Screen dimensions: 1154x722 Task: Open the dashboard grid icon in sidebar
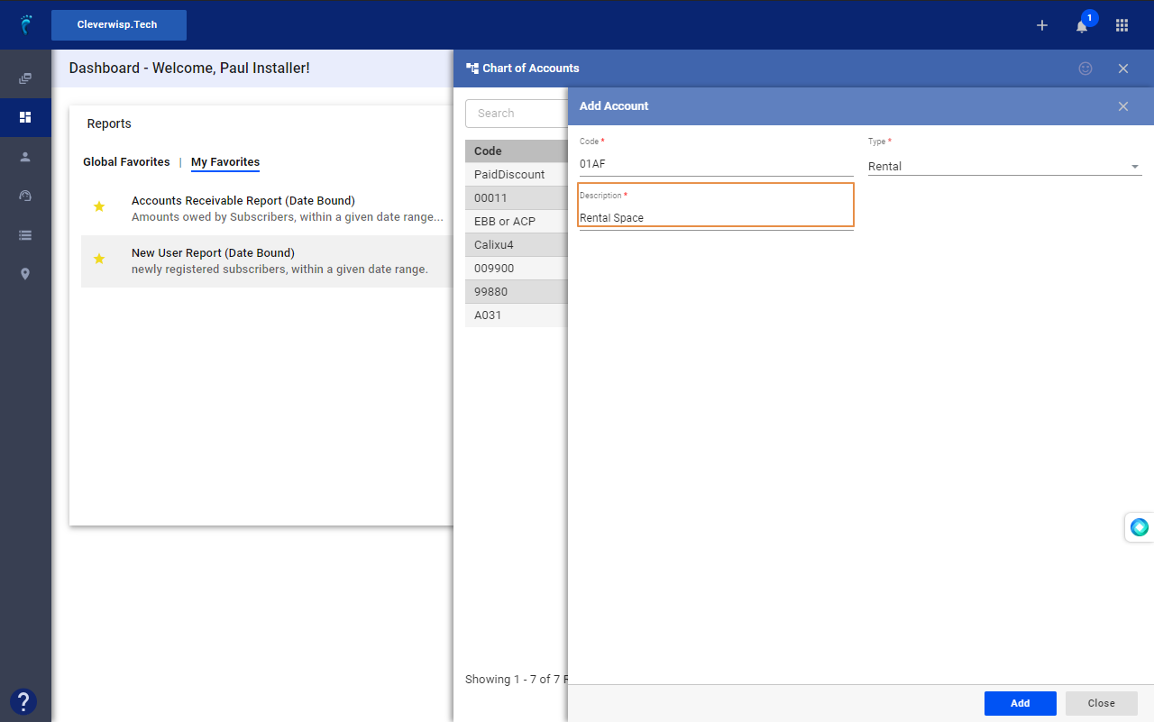(25, 117)
